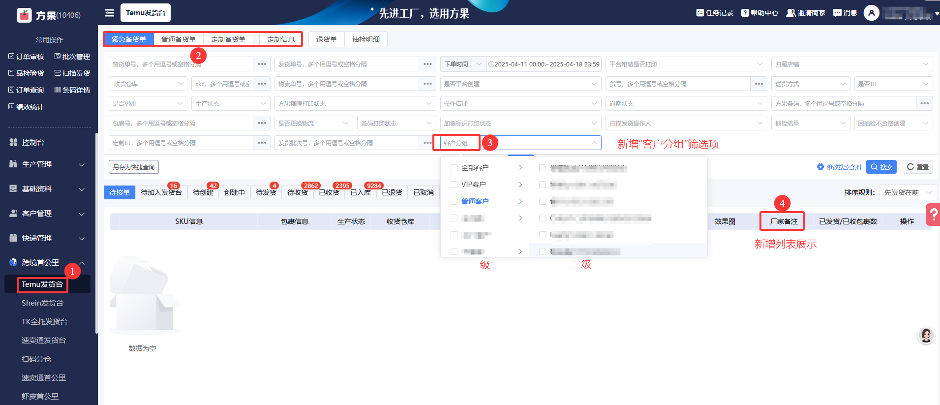940x405 pixels.
Task: Click the 方果 logo icon
Action: [24, 15]
